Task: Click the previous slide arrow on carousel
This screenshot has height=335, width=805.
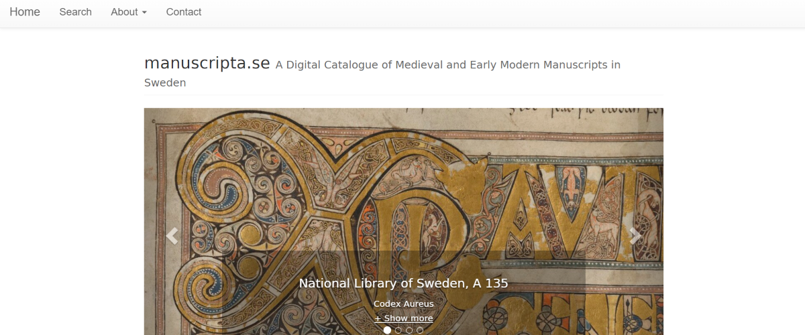Action: point(172,236)
